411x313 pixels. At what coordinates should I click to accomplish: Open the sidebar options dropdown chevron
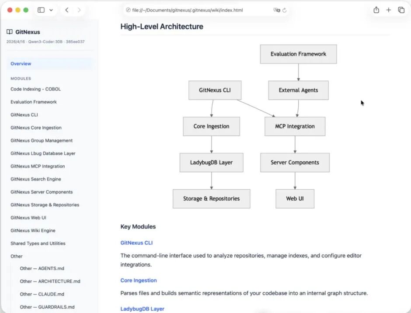[51, 10]
